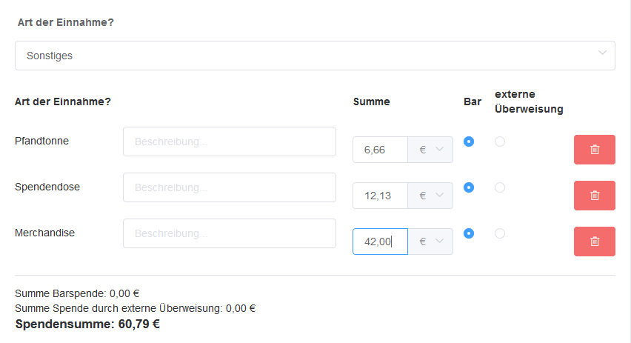This screenshot has width=631, height=343.
Task: Remove the Merchandise row with trash icon
Action: tap(594, 242)
